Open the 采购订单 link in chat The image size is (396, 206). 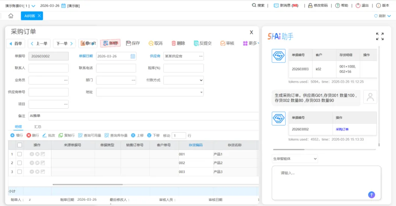tap(342, 129)
